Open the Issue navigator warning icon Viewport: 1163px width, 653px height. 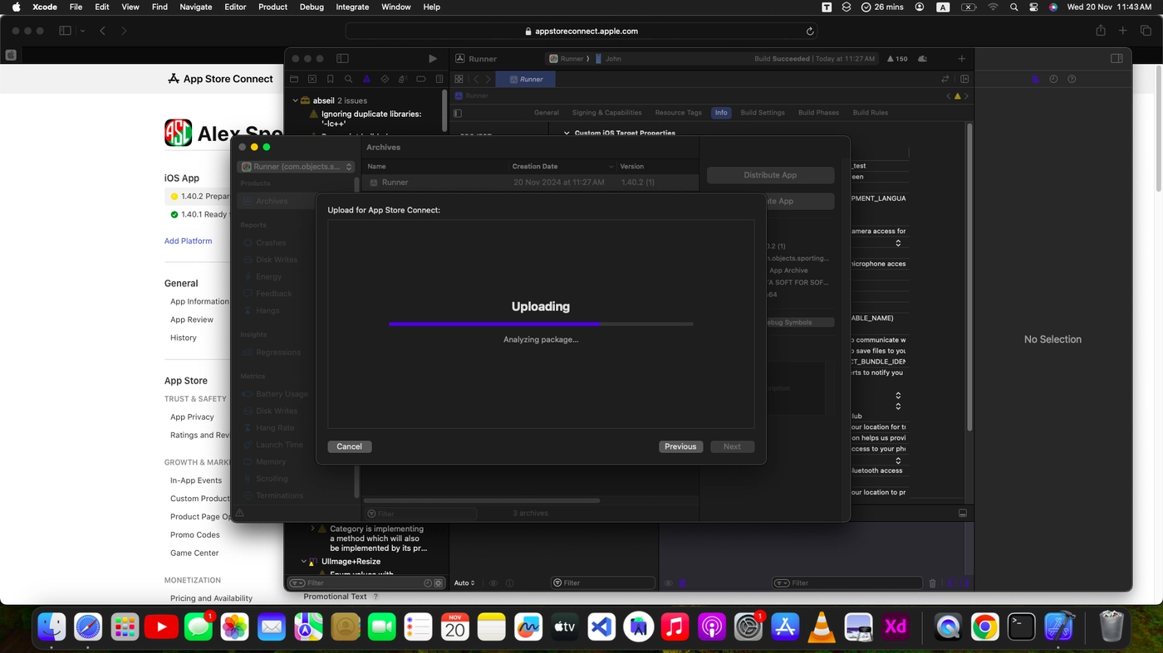[366, 80]
